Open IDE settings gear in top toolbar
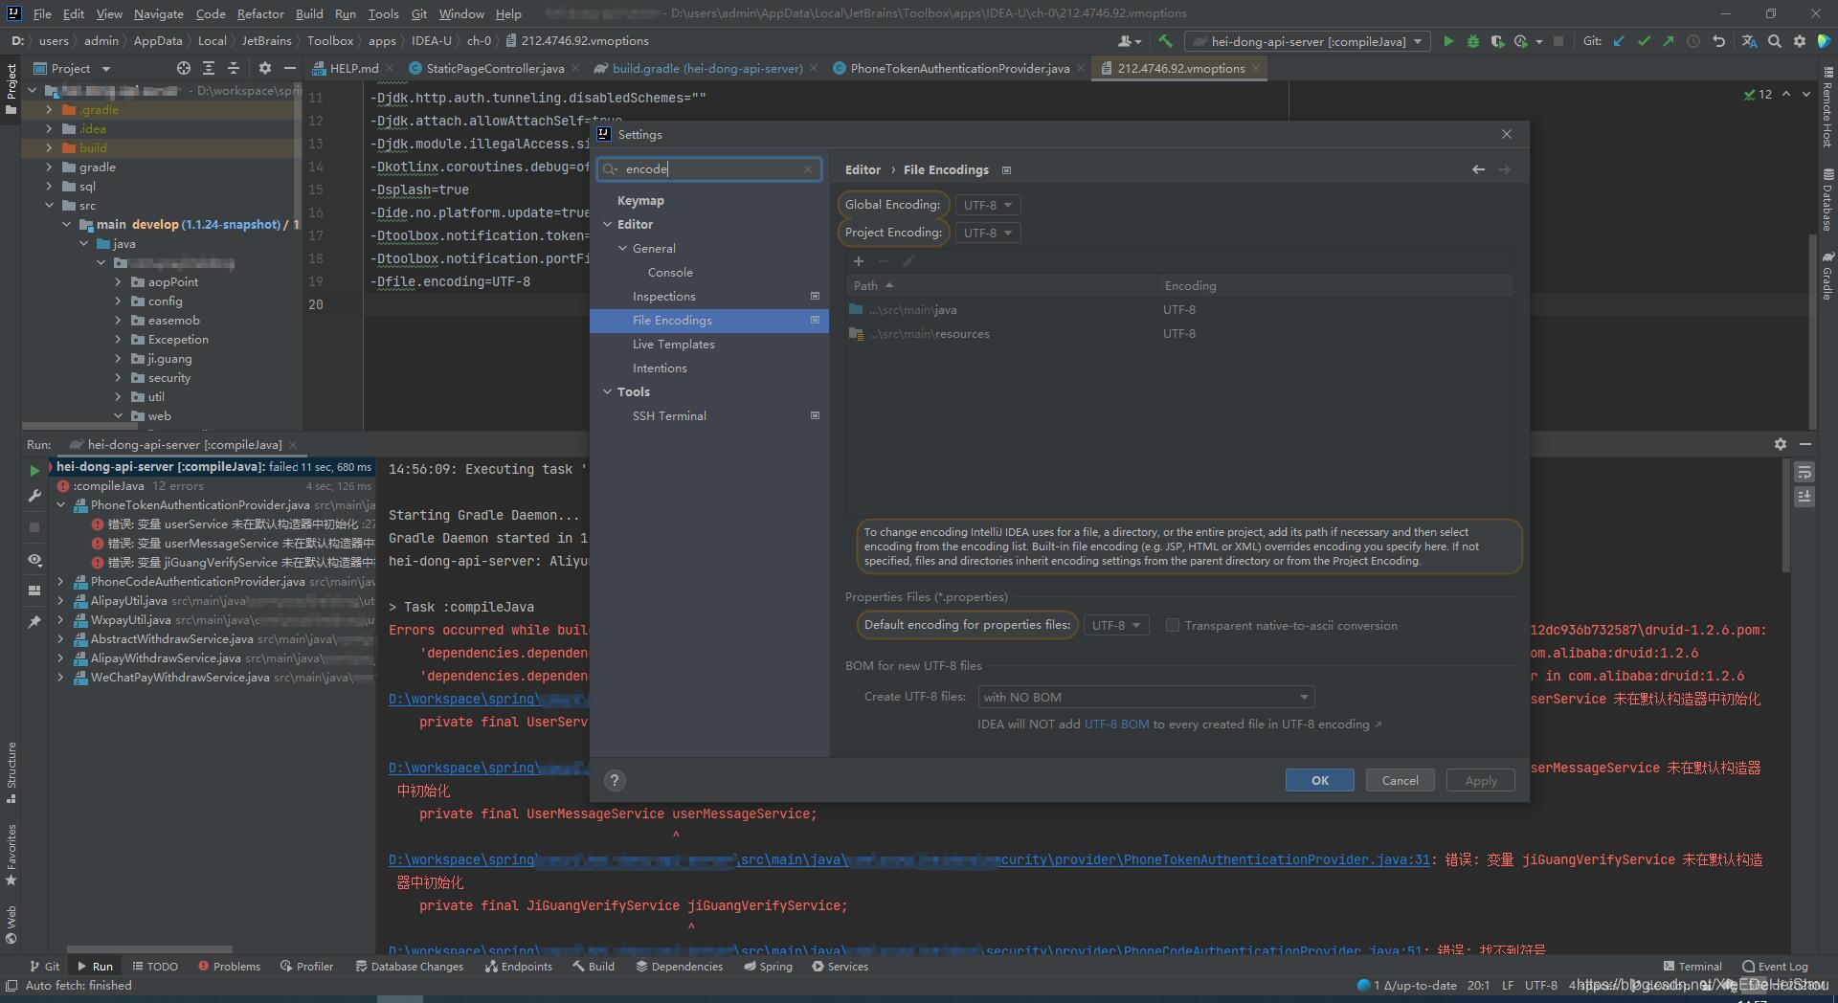Viewport: 1838px width, 1003px height. point(1800,41)
